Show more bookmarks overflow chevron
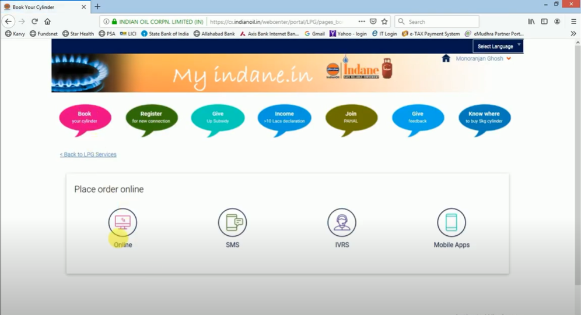The image size is (581, 315). coord(573,34)
